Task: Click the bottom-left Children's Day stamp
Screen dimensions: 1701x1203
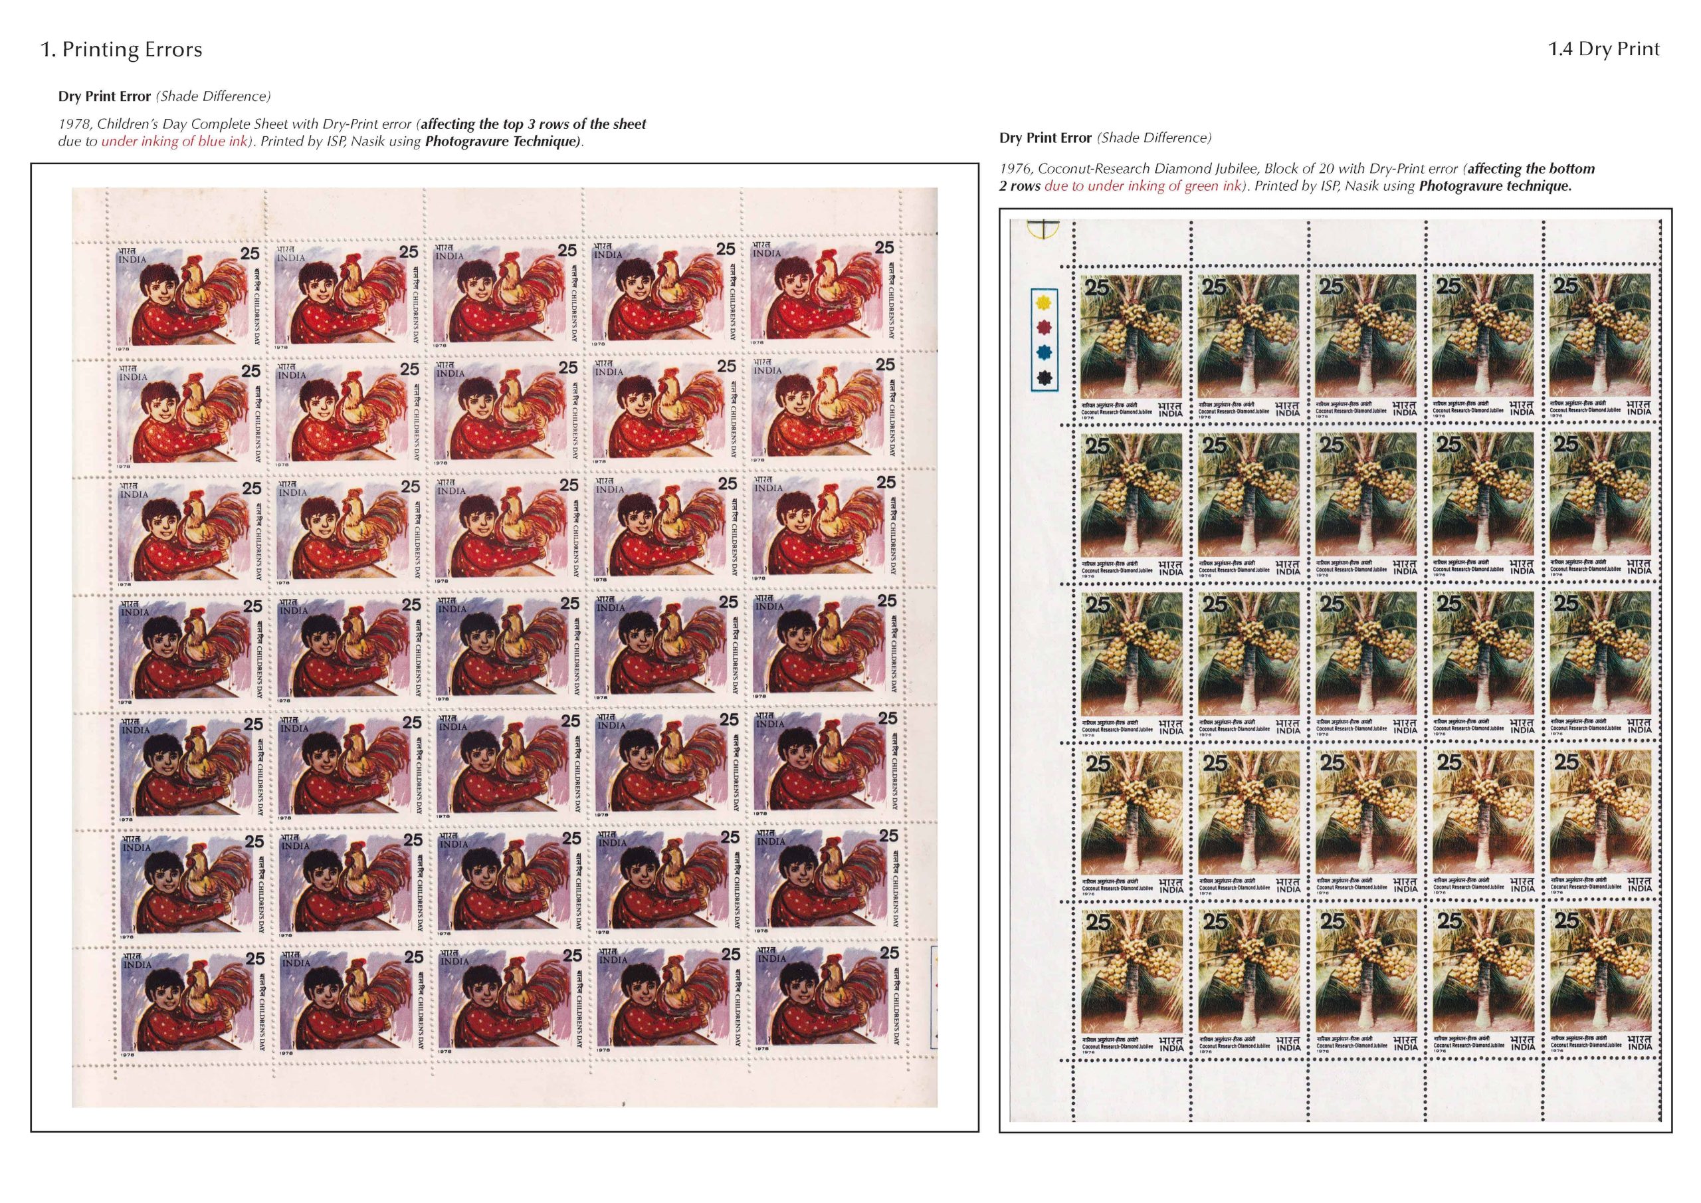Action: pyautogui.click(x=193, y=1001)
